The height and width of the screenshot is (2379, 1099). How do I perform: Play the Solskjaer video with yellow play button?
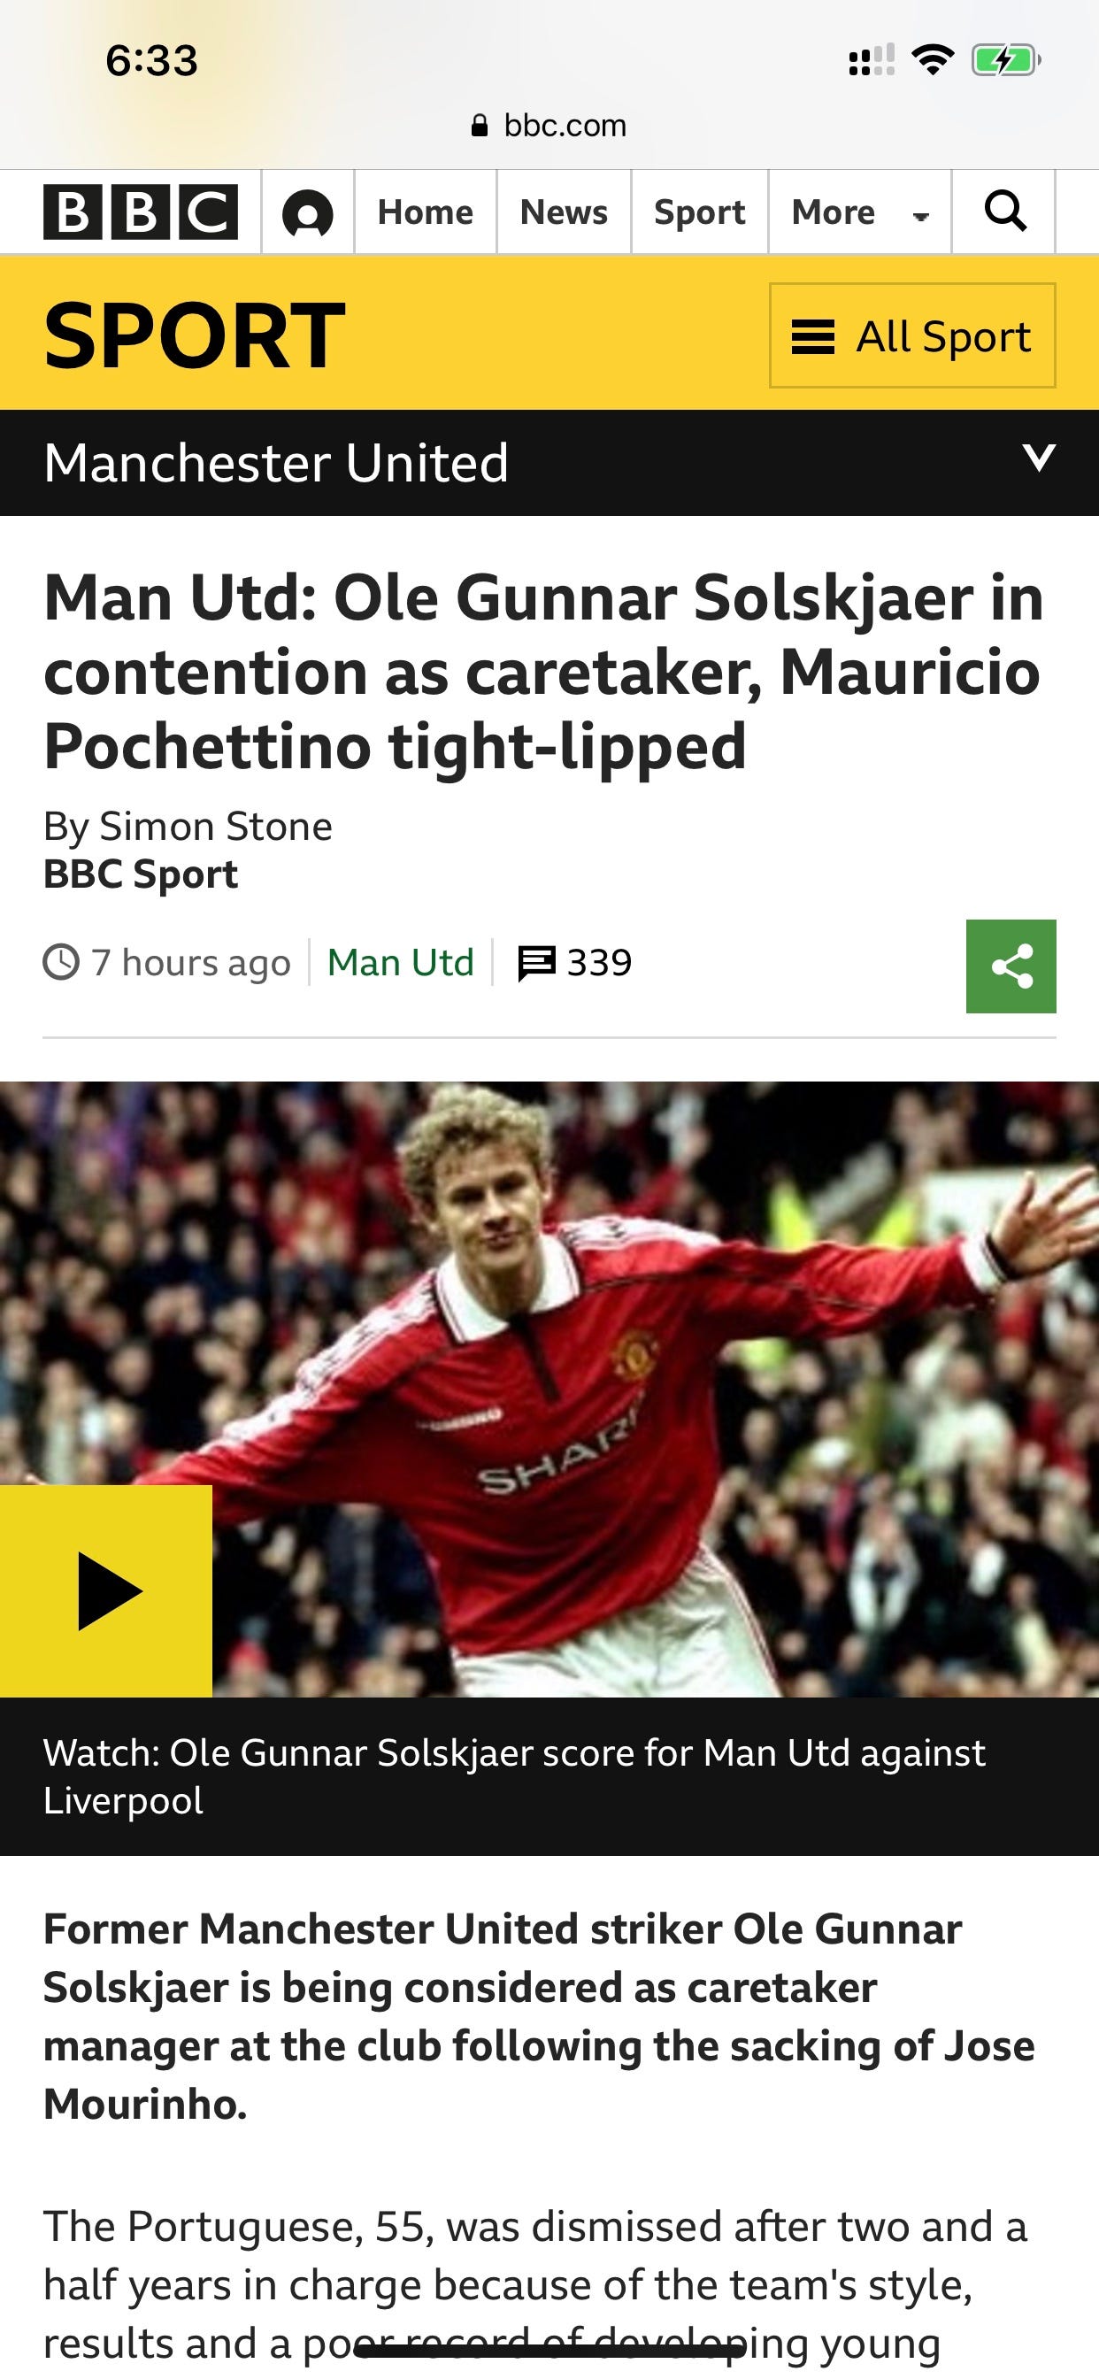coord(106,1590)
